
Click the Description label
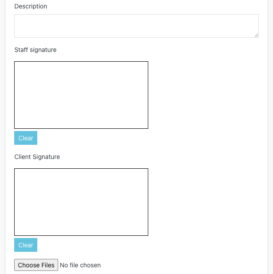point(31,6)
